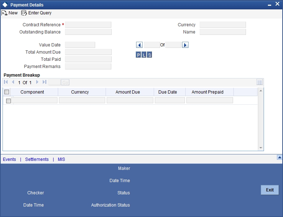
Task: Click the table scrollbar down arrow
Action: [261, 148]
